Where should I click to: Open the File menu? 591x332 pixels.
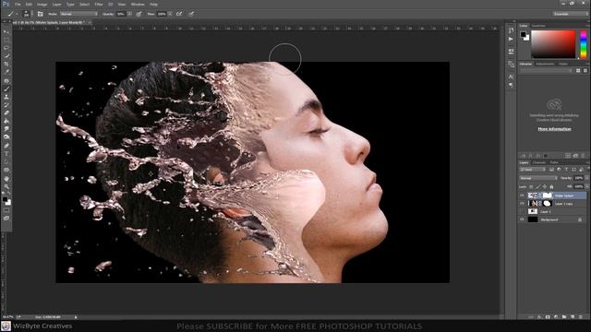(18, 5)
